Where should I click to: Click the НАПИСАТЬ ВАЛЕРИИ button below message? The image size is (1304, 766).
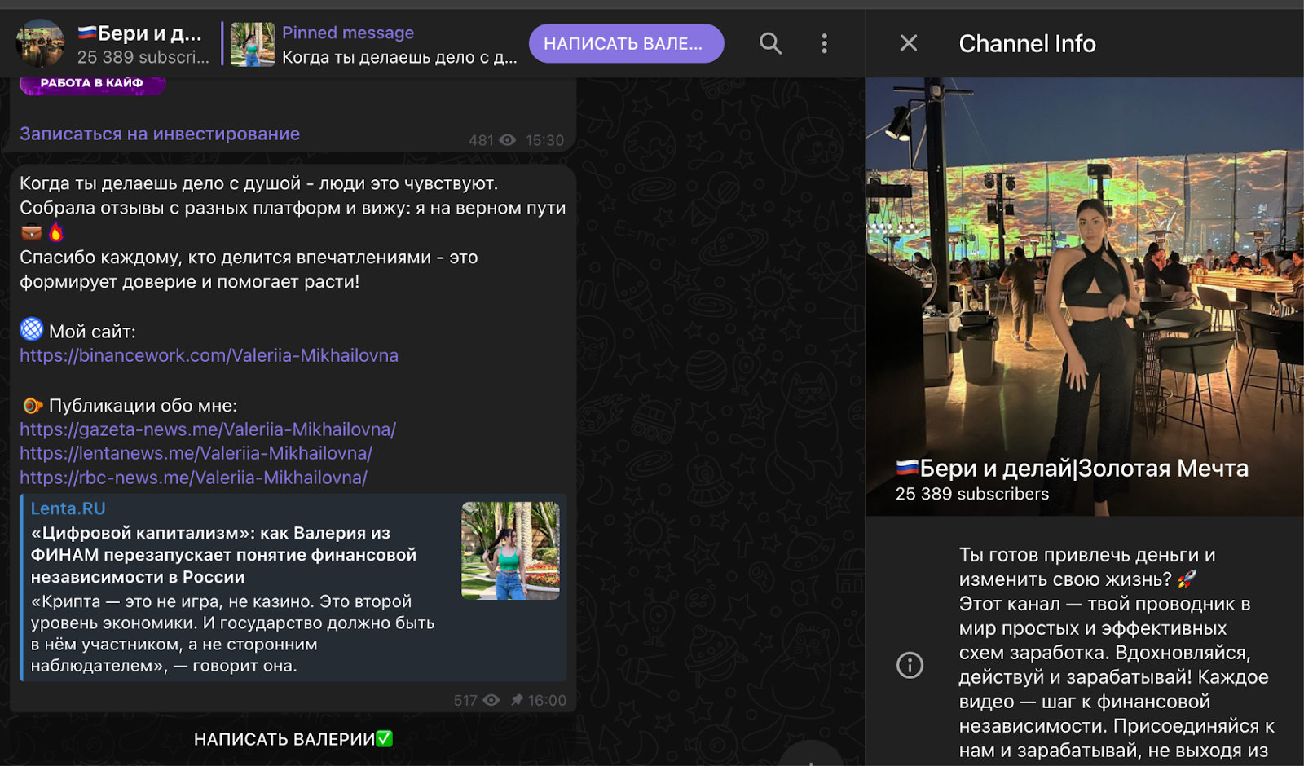293,739
